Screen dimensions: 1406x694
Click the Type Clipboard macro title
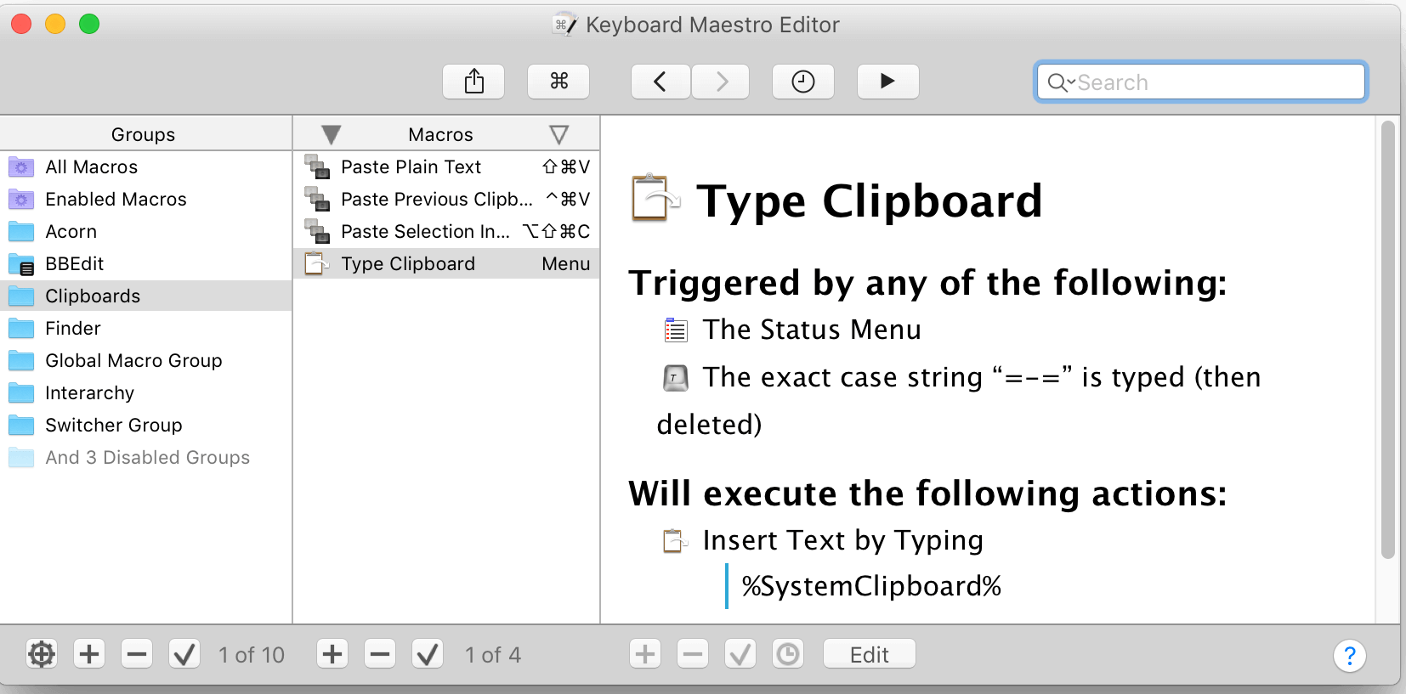pyautogui.click(x=869, y=201)
